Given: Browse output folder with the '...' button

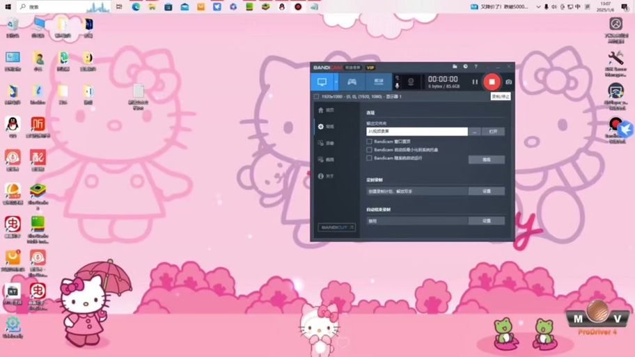Looking at the screenshot, I should pos(475,132).
